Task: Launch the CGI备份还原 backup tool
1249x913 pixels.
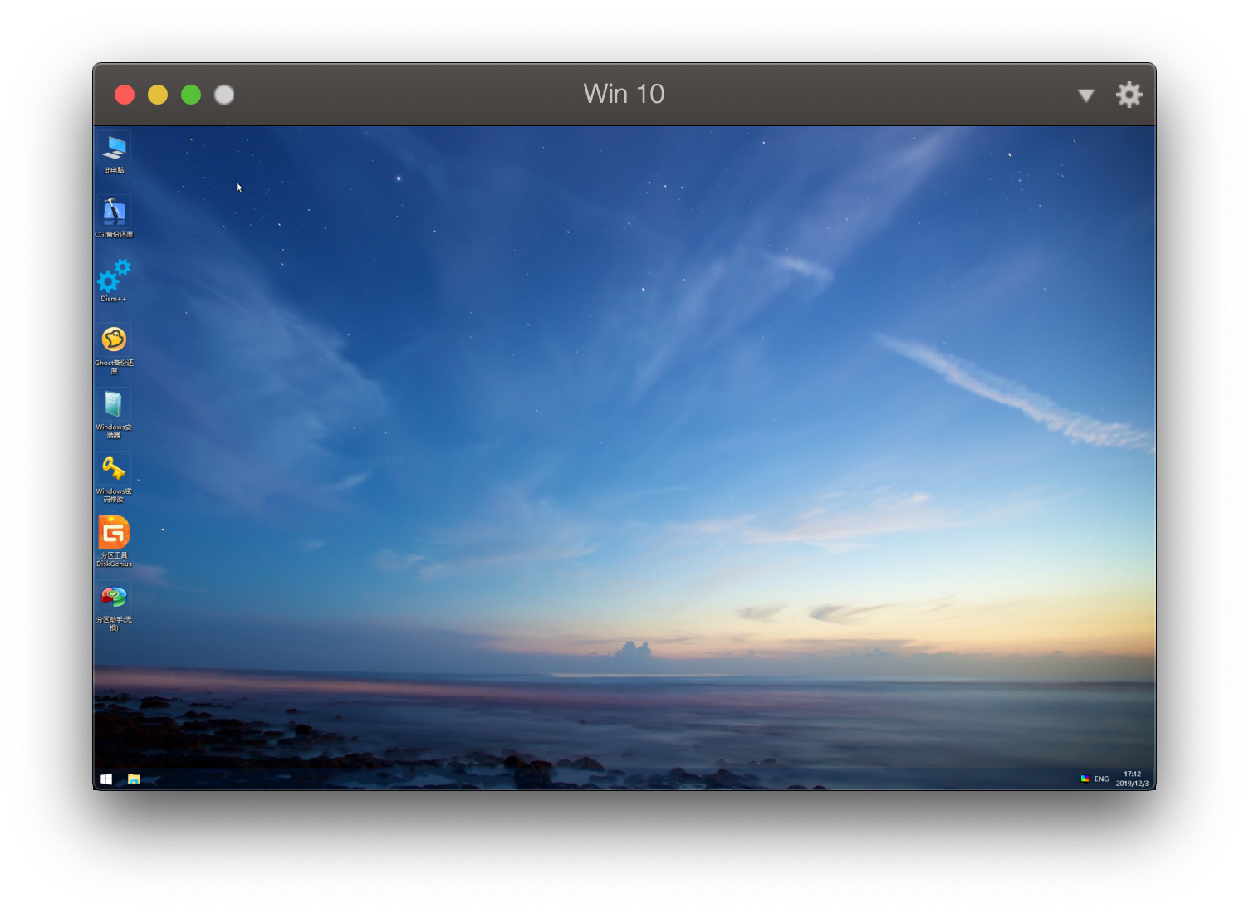Action: (x=114, y=213)
